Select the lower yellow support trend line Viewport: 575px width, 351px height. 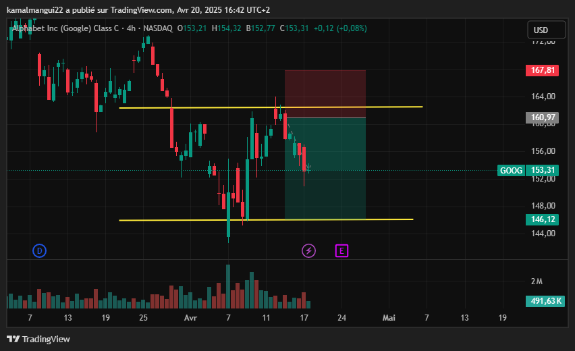click(x=266, y=219)
